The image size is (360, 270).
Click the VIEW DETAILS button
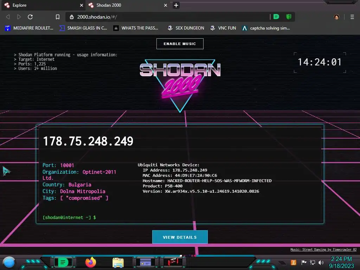[x=180, y=237]
